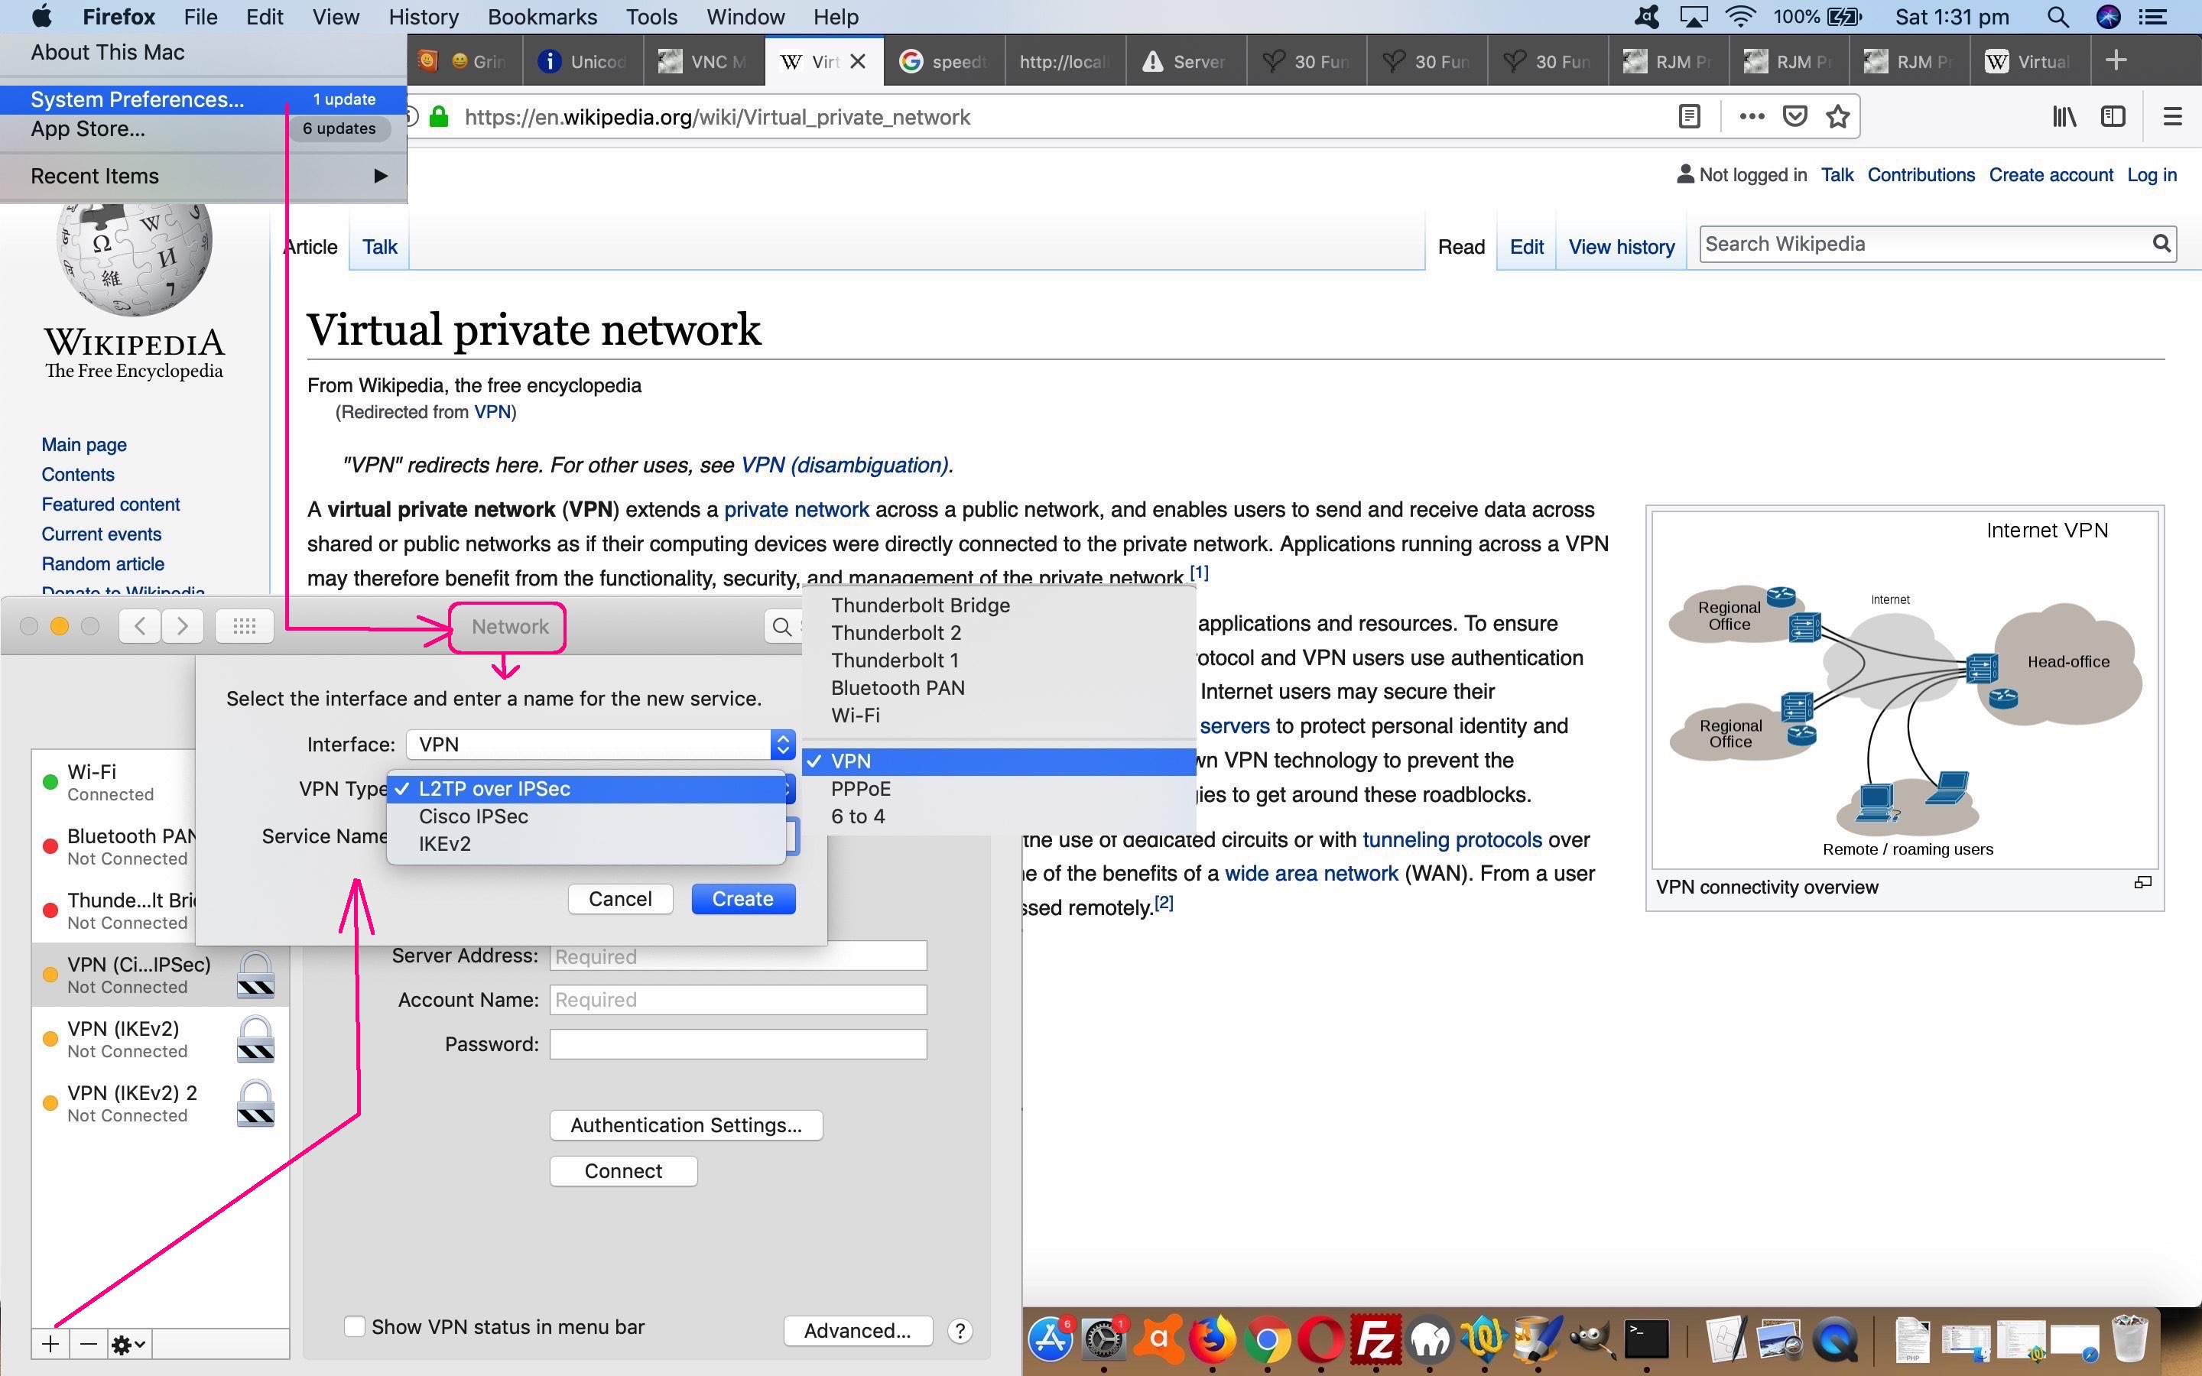Screen dimensions: 2202x1376
Task: Remove network service with minus button
Action: [88, 1344]
